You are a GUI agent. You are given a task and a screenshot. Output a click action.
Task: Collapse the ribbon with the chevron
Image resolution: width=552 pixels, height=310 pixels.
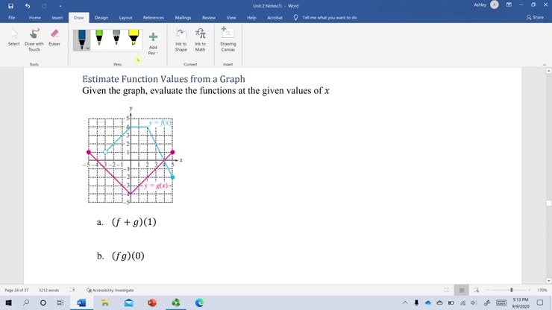(545, 65)
